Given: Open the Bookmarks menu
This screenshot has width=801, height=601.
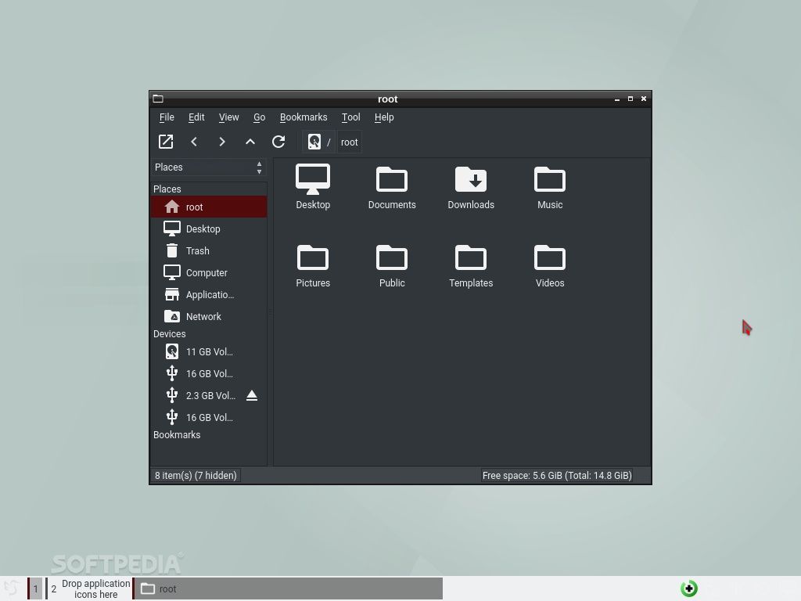Looking at the screenshot, I should [304, 117].
